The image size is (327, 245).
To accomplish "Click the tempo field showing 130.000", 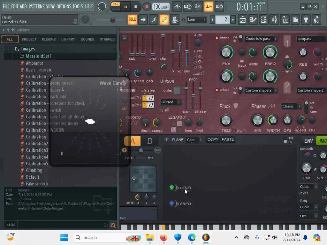I will [160, 7].
